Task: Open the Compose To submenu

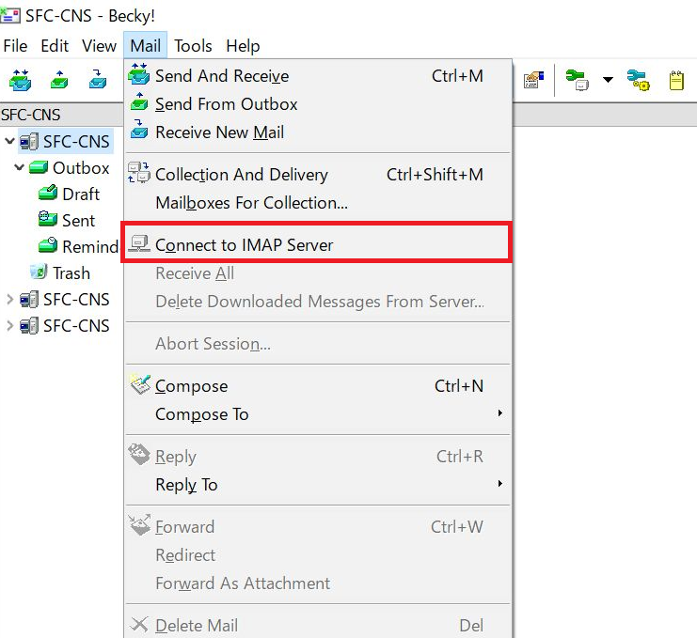Action: 201,414
